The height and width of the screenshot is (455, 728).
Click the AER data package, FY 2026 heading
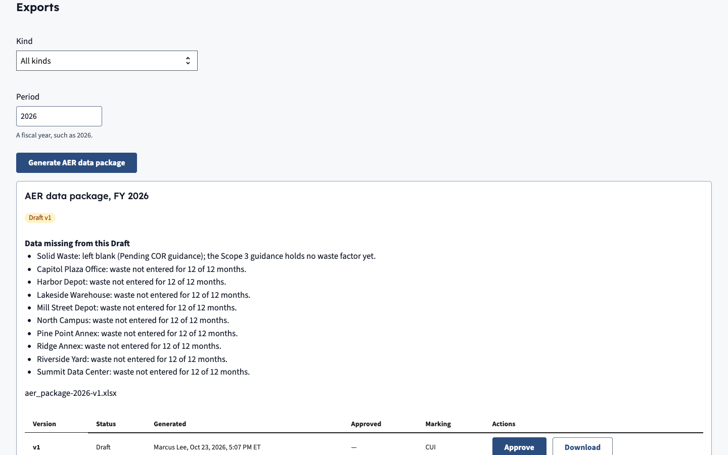(x=86, y=196)
